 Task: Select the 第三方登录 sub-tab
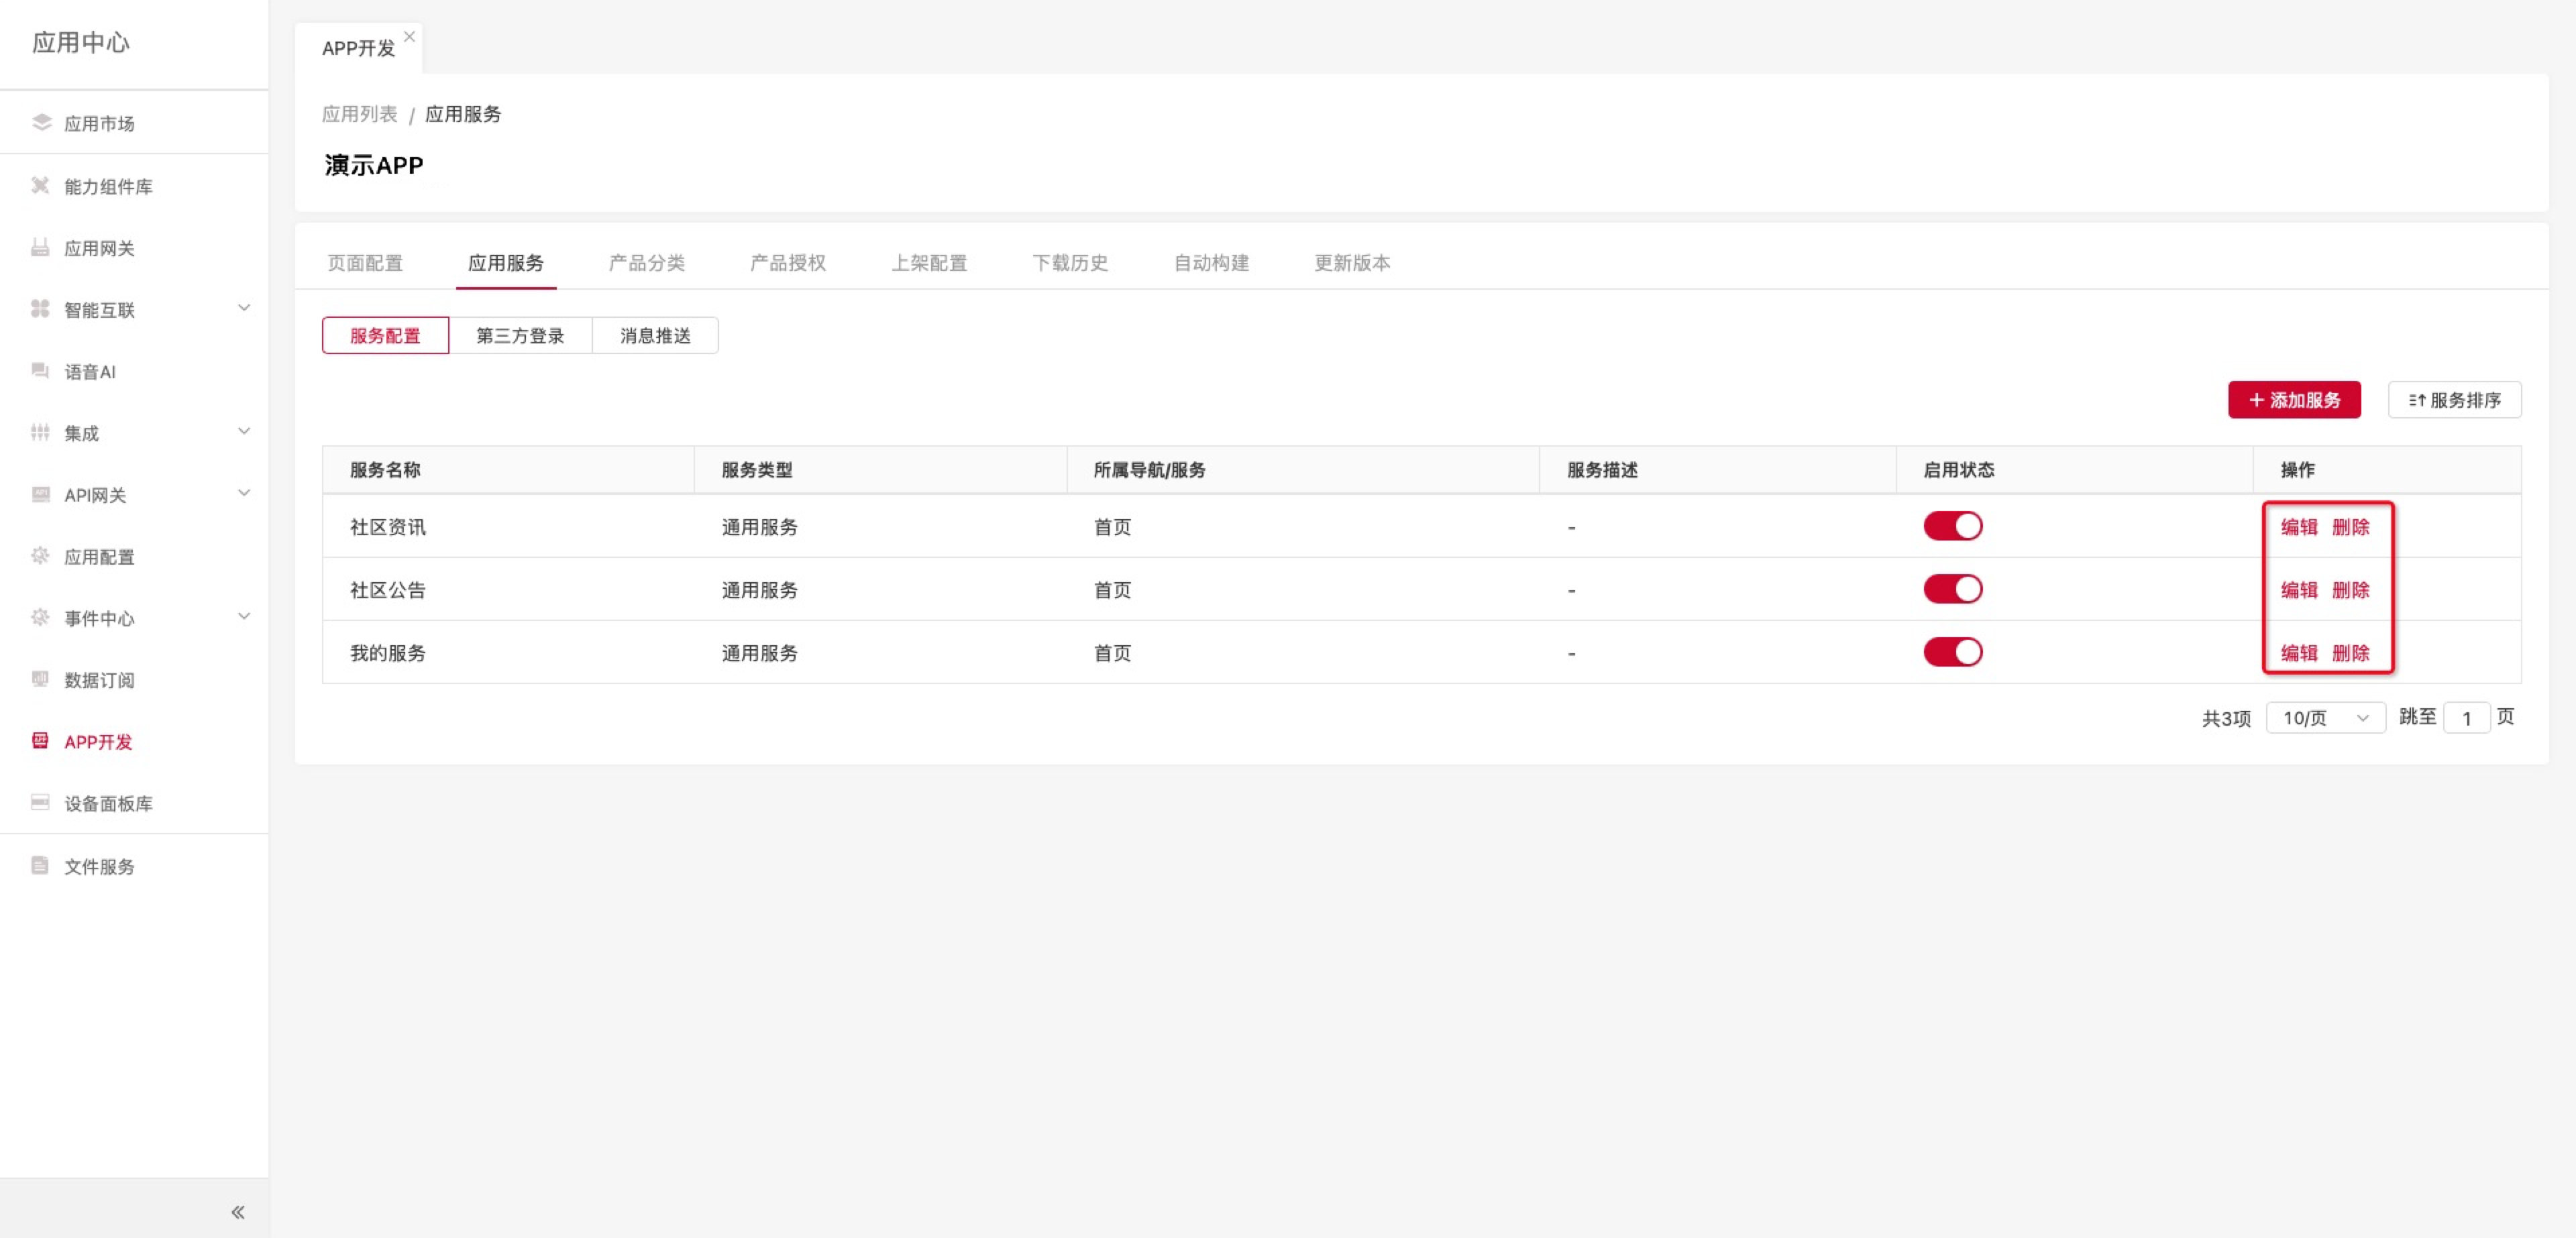(520, 335)
